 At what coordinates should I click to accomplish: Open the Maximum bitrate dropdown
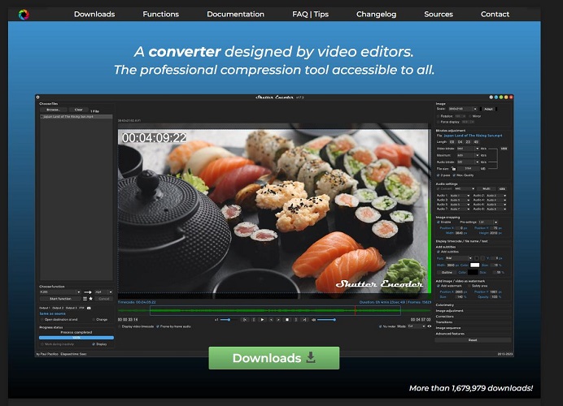[x=468, y=155]
